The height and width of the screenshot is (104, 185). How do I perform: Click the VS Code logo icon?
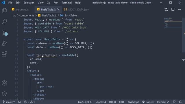[x=3, y=3]
